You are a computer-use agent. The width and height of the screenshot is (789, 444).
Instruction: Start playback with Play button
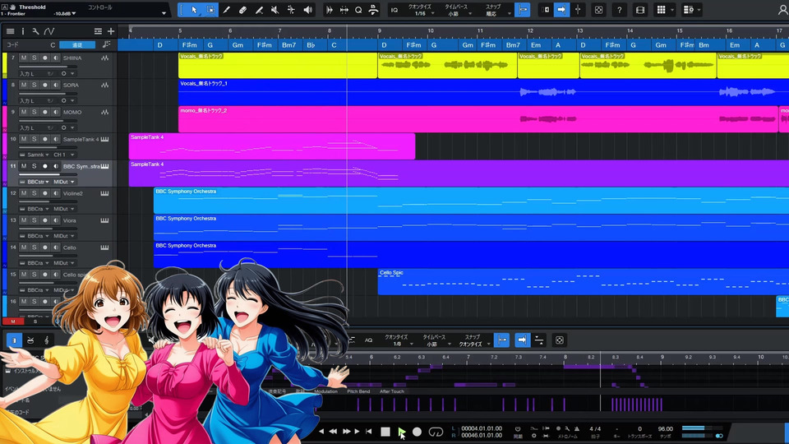(402, 432)
